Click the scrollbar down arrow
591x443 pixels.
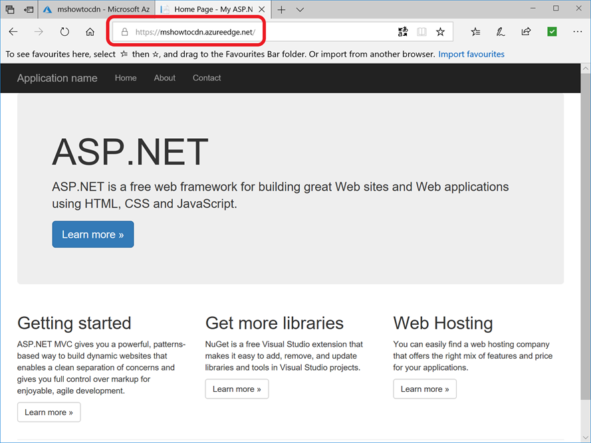click(x=585, y=438)
